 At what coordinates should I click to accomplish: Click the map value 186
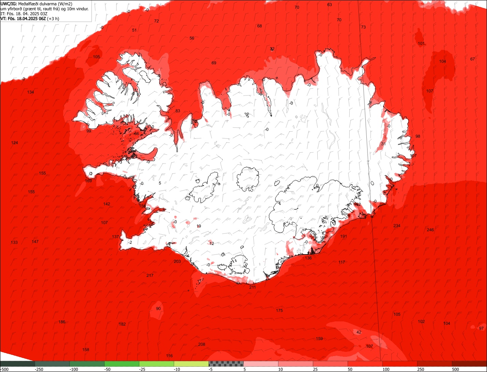click(x=62, y=322)
